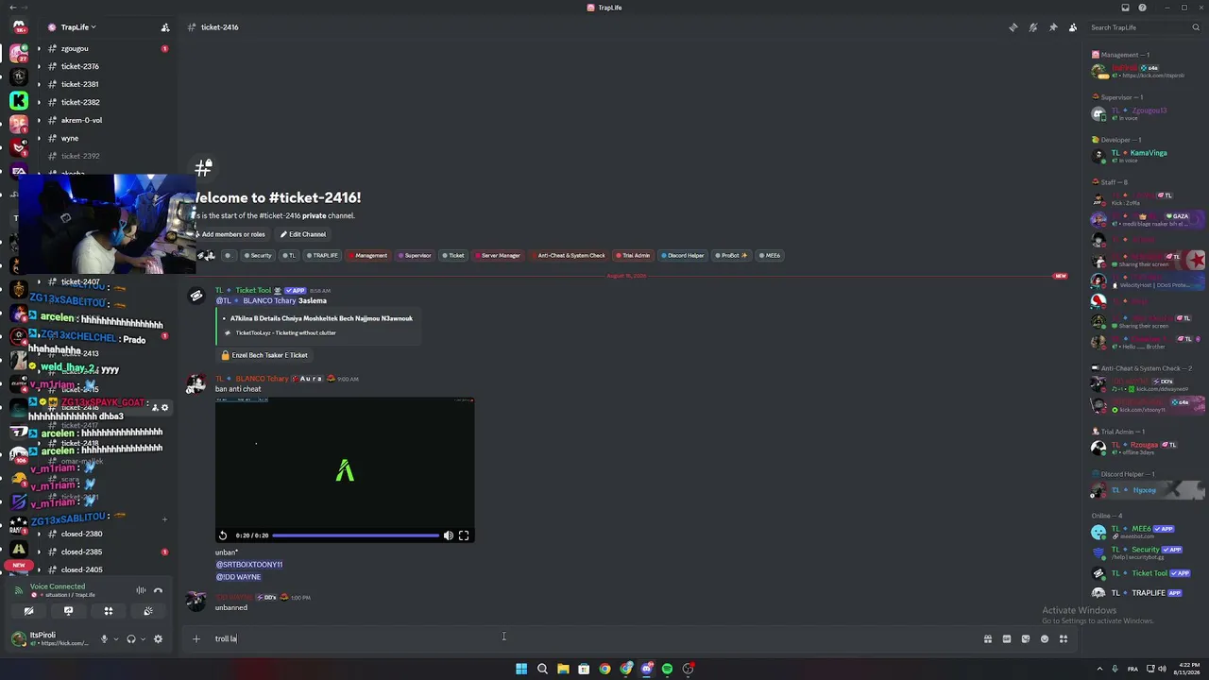The width and height of the screenshot is (1209, 680).
Task: Click the video progress bar
Action: click(356, 535)
